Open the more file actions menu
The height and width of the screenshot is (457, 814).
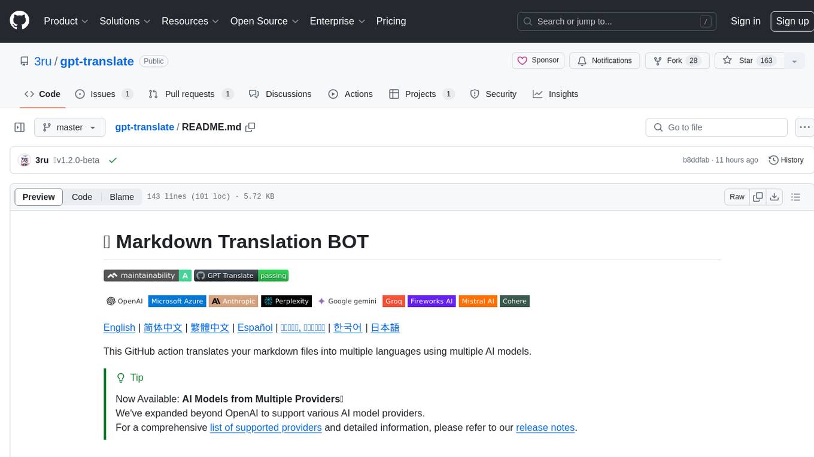click(804, 127)
